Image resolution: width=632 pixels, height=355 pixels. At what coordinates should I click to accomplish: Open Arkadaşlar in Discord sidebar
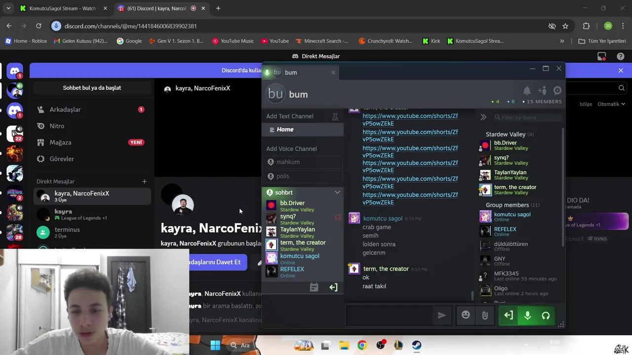[x=92, y=109]
